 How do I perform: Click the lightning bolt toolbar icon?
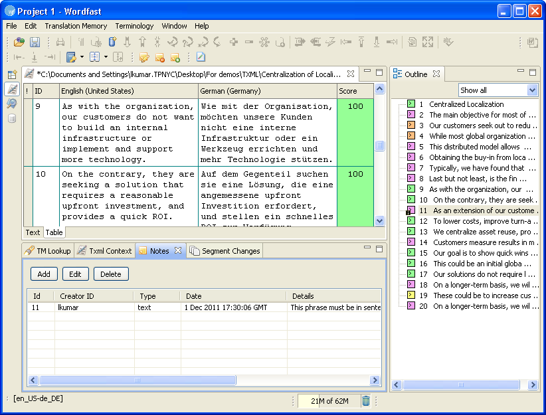[329, 42]
